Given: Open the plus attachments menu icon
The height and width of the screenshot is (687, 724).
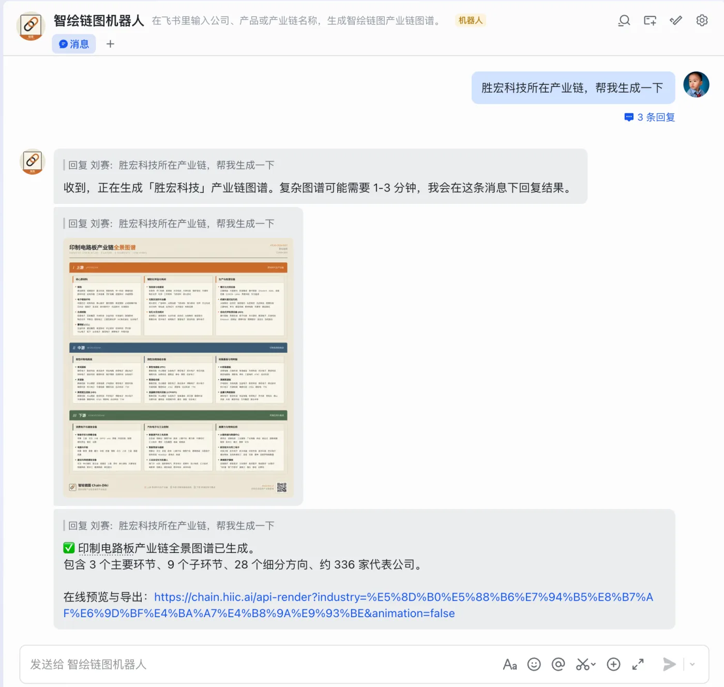Looking at the screenshot, I should tap(614, 664).
